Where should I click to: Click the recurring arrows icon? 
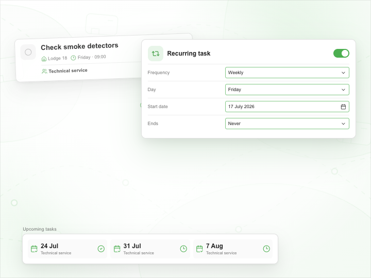coord(156,54)
